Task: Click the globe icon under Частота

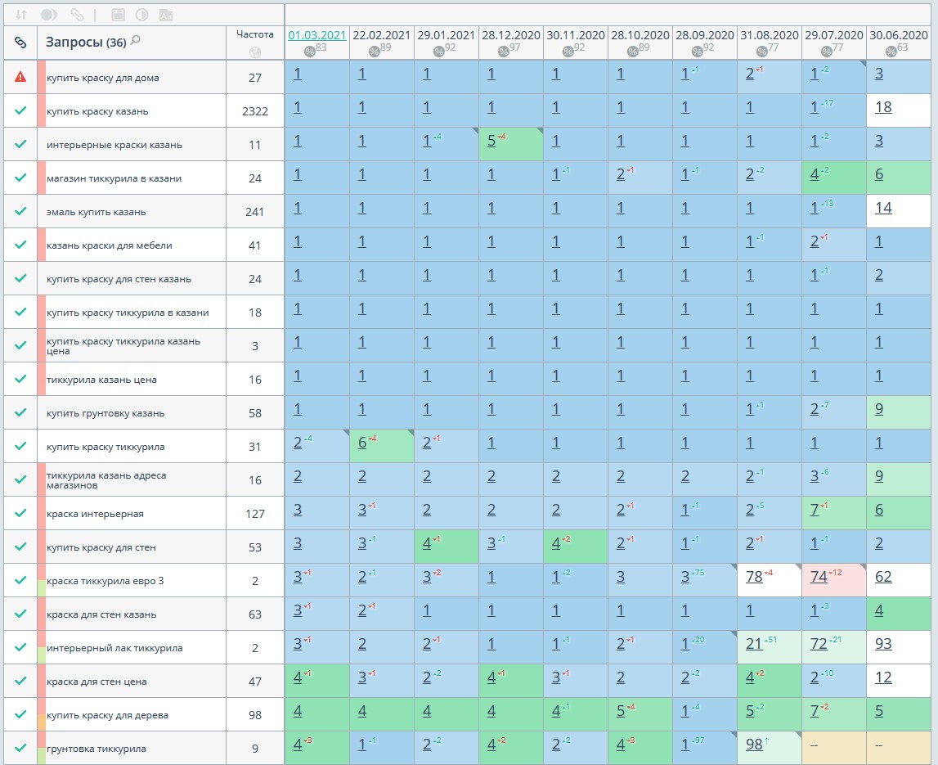Action: (255, 52)
